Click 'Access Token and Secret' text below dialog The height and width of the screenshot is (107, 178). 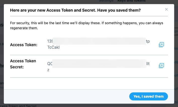pyautogui.click(x=19, y=106)
